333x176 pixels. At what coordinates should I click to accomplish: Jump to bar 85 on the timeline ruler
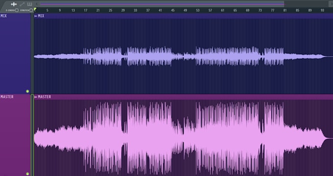tap(297, 10)
